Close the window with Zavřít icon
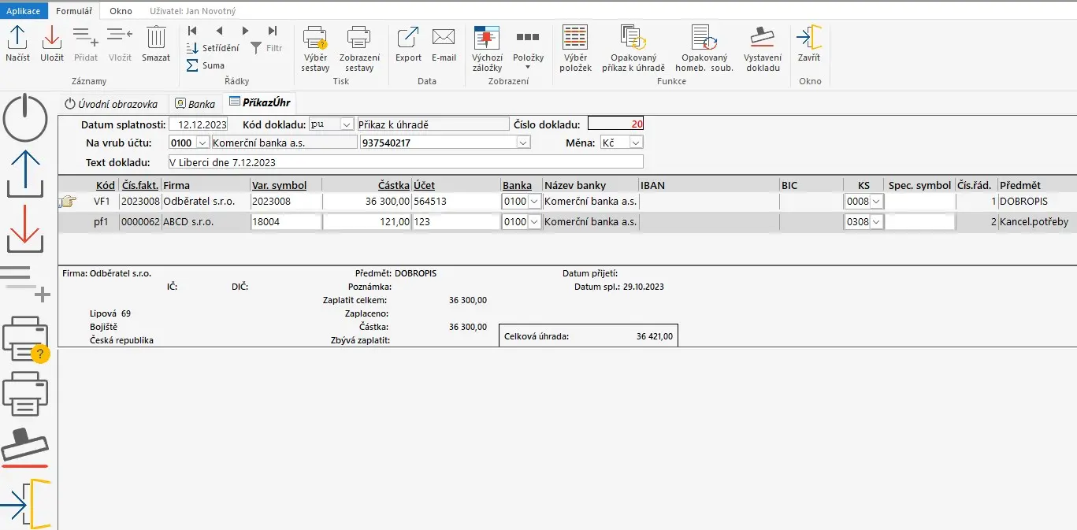Screen dimensions: 1077x530 point(809,38)
